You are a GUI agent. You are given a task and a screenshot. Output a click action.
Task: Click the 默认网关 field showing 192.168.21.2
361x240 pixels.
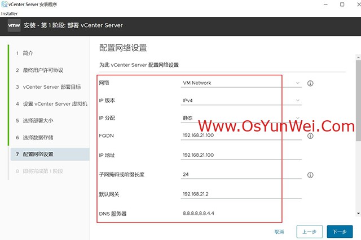[241, 194]
